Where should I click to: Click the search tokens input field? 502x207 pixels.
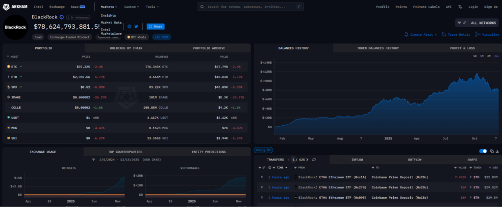tap(250, 7)
